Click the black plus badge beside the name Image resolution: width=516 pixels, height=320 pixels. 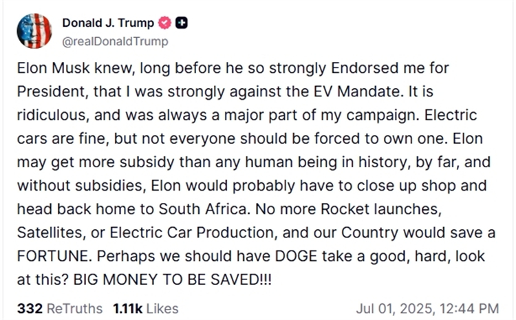click(181, 23)
